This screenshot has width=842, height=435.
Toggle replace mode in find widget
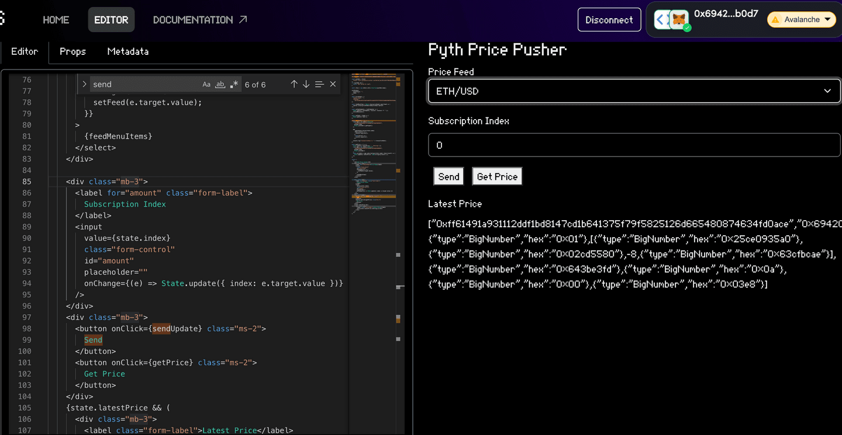pyautogui.click(x=84, y=84)
